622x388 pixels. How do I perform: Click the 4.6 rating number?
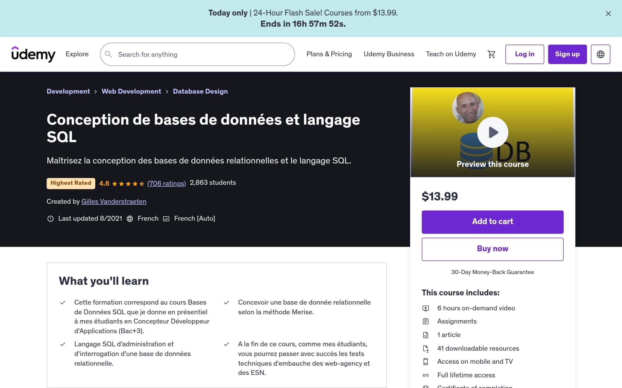pyautogui.click(x=104, y=183)
